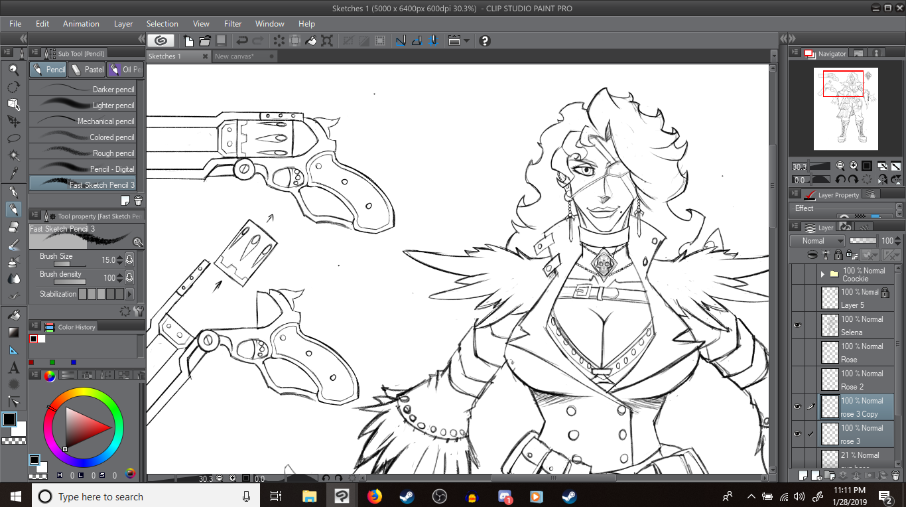Screen dimensions: 906x507
Task: Show the Rose layer
Action: 797,352
